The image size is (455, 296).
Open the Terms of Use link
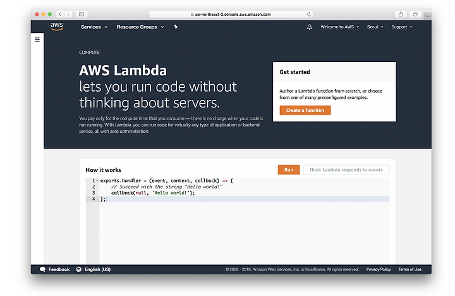[x=409, y=269]
